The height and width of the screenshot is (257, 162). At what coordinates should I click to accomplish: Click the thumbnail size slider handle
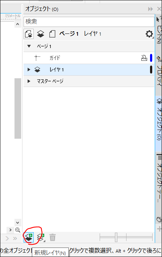pos(116,237)
